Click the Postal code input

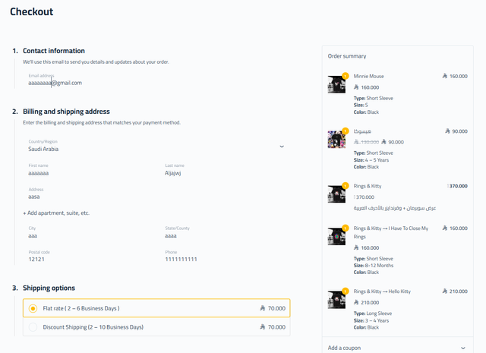click(x=88, y=257)
